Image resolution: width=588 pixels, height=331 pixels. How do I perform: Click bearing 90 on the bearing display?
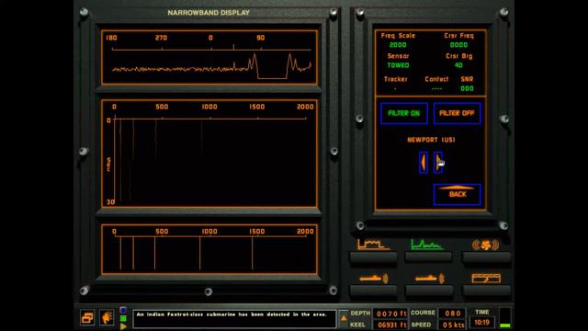point(261,38)
